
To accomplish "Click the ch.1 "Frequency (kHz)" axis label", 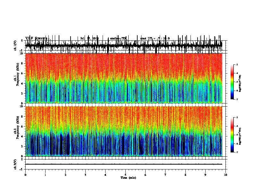I will [18, 75].
